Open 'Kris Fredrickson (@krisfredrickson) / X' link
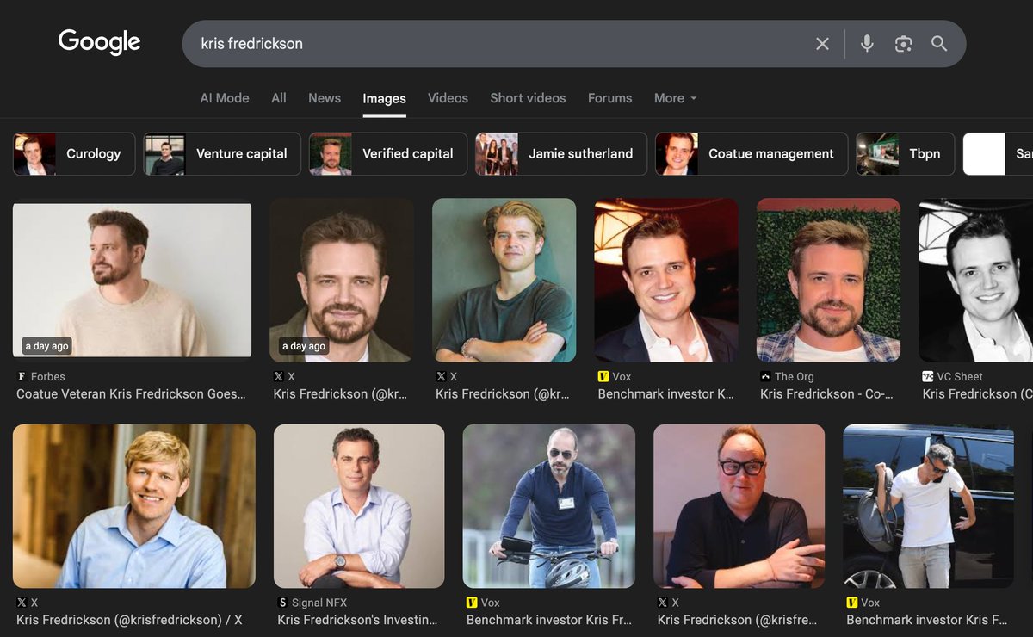The height and width of the screenshot is (637, 1033). pos(129,620)
